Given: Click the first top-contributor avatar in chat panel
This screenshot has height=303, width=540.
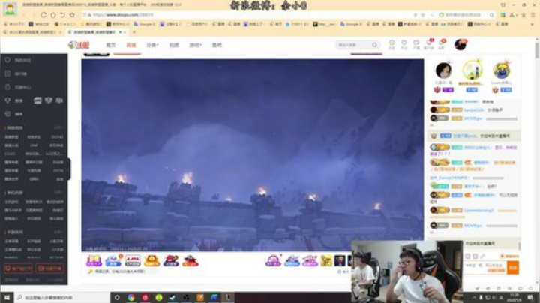Looking at the screenshot, I should click(443, 70).
